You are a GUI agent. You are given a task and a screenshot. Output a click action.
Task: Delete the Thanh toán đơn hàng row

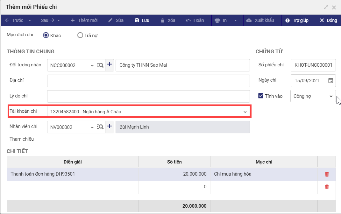[327, 174]
